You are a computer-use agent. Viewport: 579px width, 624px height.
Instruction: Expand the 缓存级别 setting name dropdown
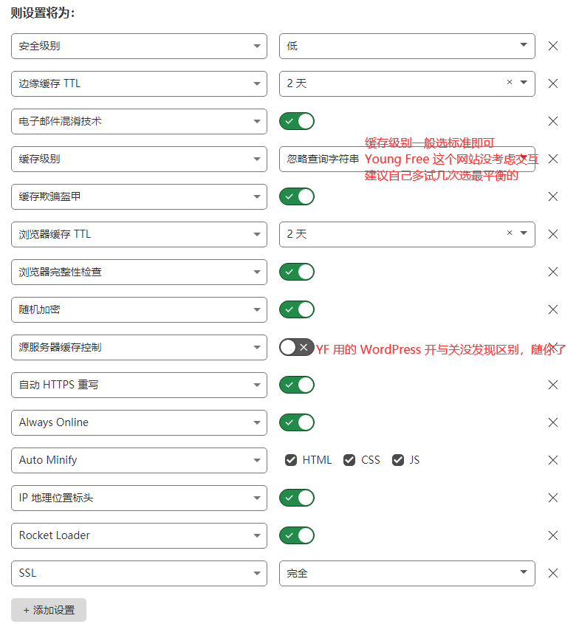(x=139, y=160)
